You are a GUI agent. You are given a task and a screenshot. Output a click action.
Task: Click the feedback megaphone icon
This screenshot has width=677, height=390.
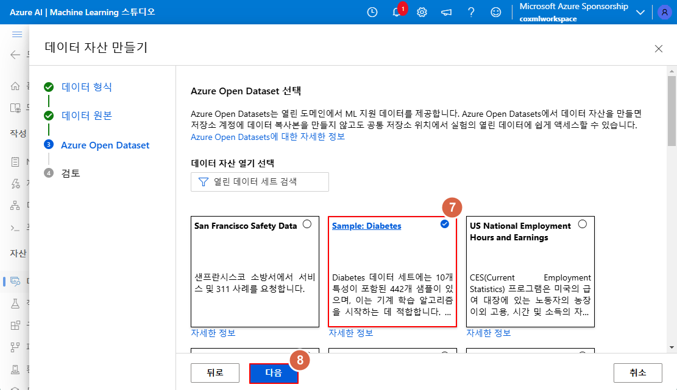coord(447,12)
